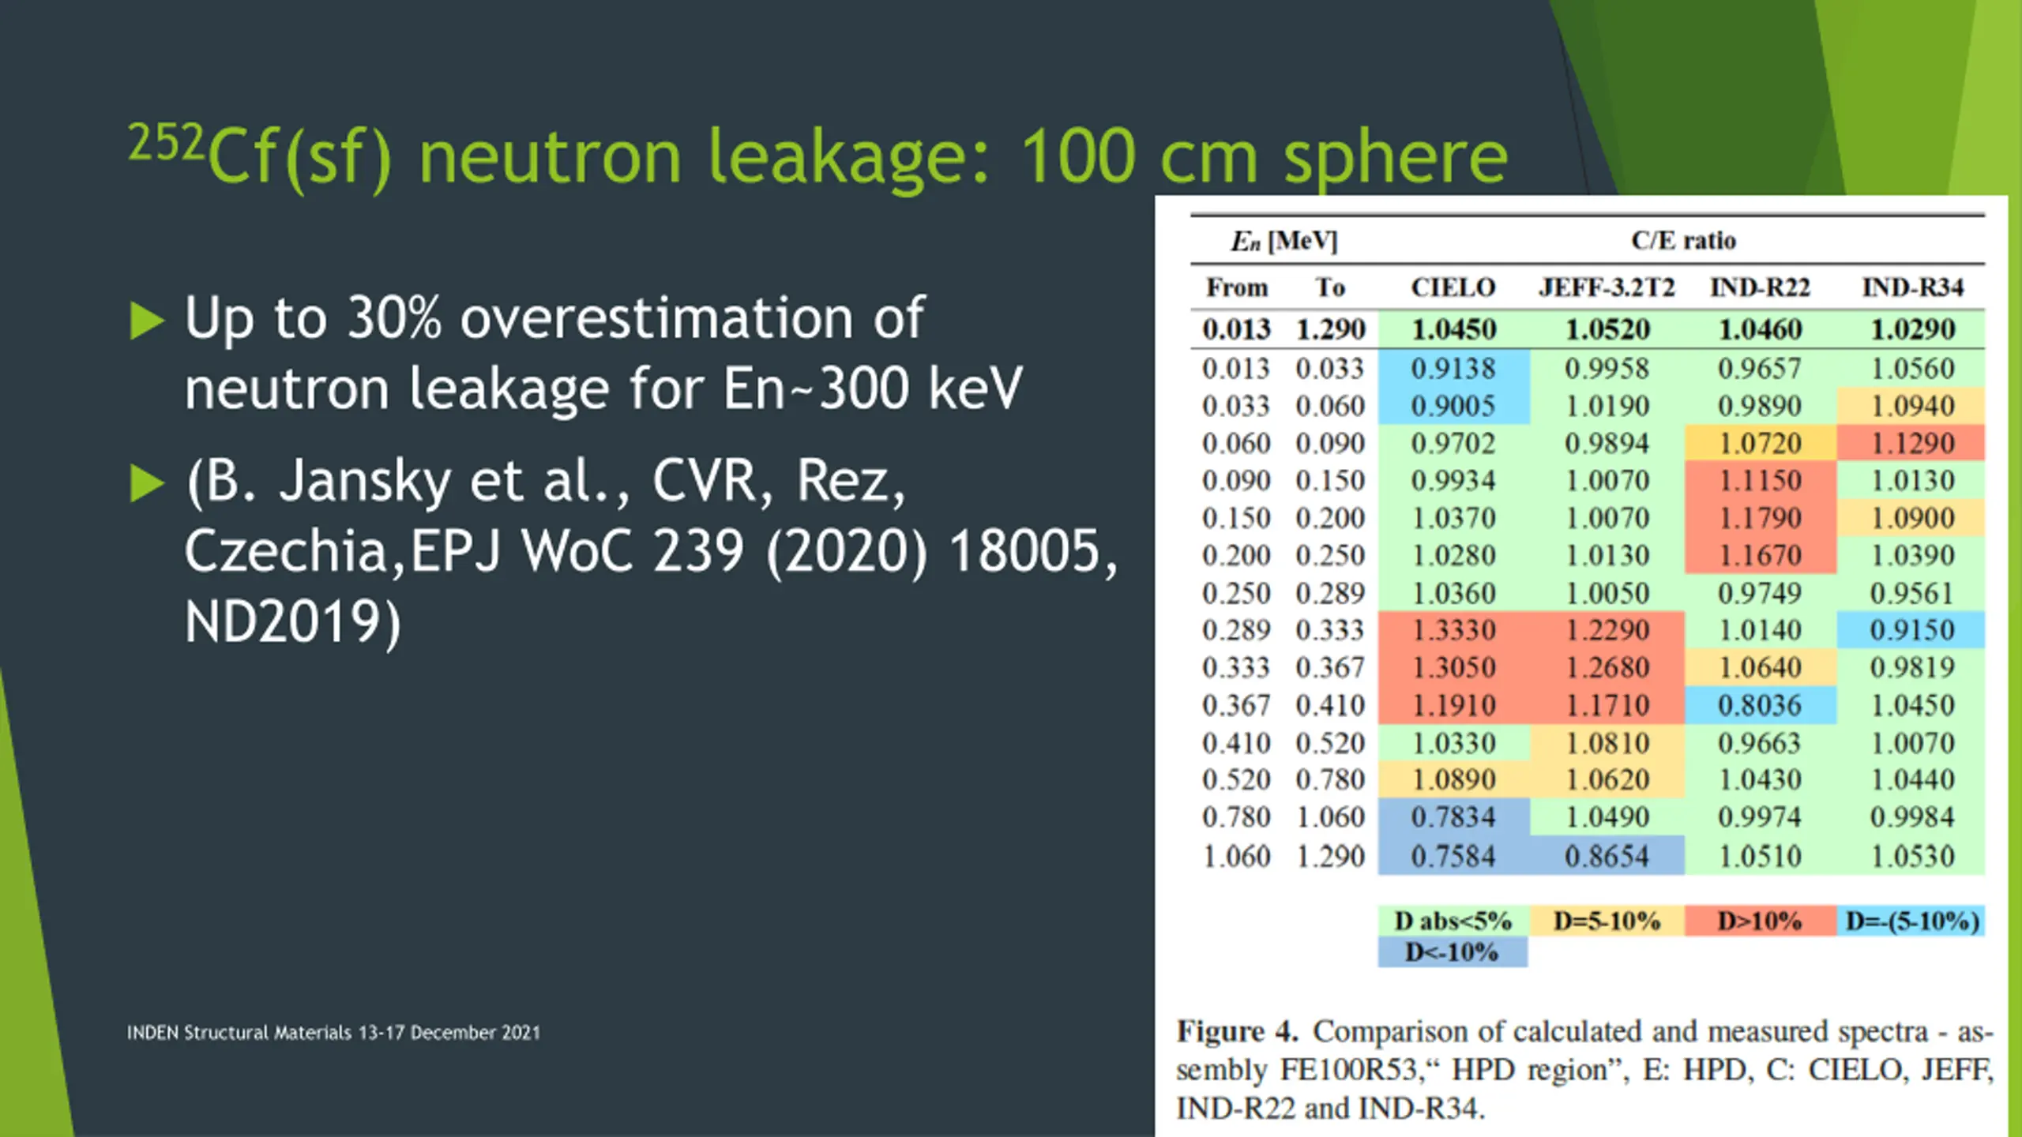Click the red cell value 1.2290
2022x1137 pixels.
[1607, 630]
